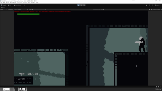The image size is (162, 91).
Task: Open the Edit menu
Action: tap(4, 3)
